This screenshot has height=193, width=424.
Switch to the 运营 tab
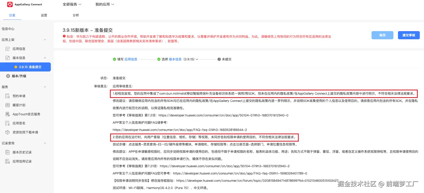pyautogui.click(x=44, y=15)
